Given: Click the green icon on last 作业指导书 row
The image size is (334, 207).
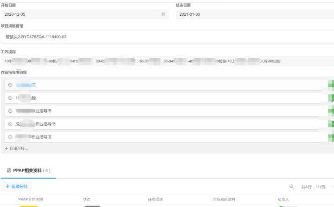Looking at the screenshot, I should coord(331,137).
